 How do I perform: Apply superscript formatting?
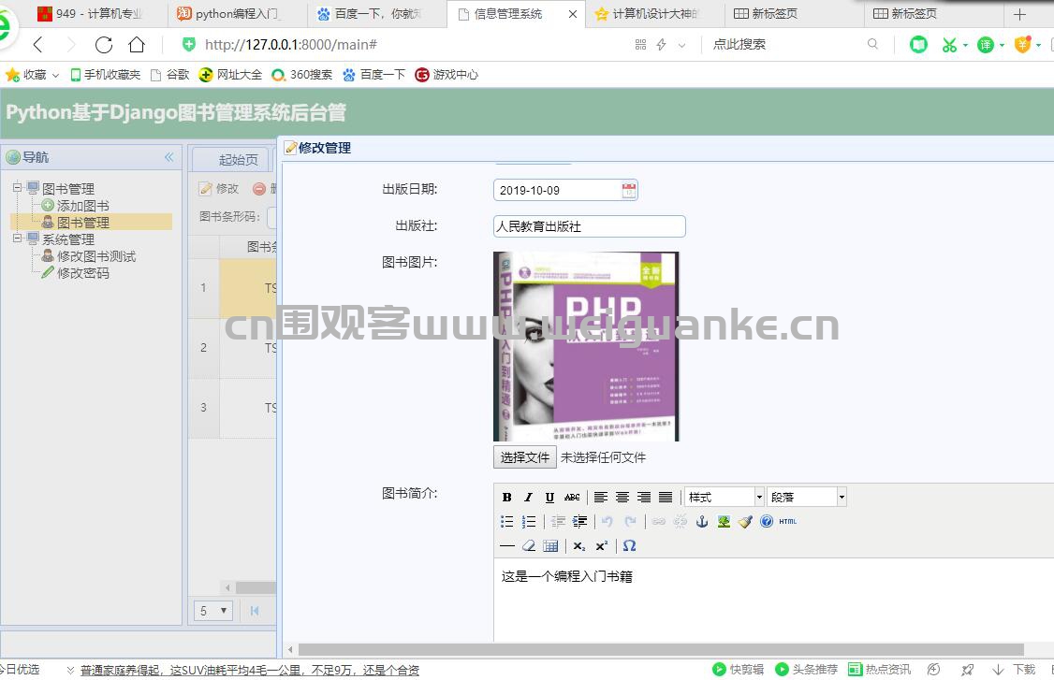pyautogui.click(x=602, y=545)
